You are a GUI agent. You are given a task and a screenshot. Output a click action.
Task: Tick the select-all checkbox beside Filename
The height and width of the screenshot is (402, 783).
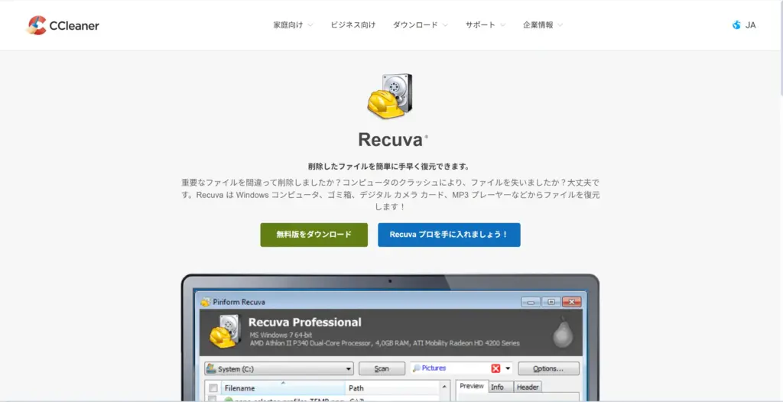tap(213, 387)
